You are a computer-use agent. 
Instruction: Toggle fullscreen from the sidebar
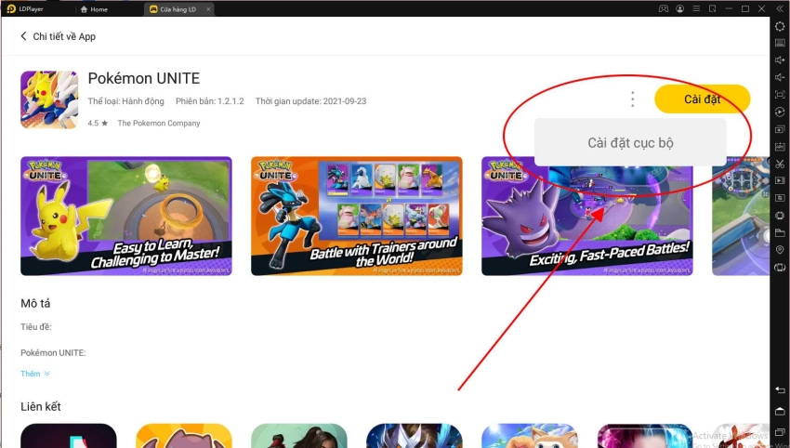[x=780, y=95]
